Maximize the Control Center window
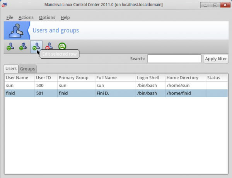This screenshot has width=232, height=178. [215, 5]
